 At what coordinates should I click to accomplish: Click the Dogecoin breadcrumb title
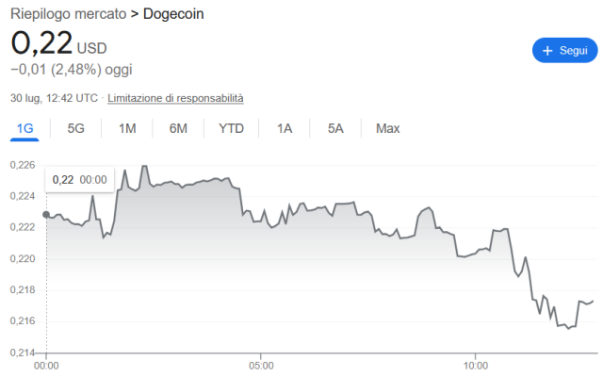(173, 14)
